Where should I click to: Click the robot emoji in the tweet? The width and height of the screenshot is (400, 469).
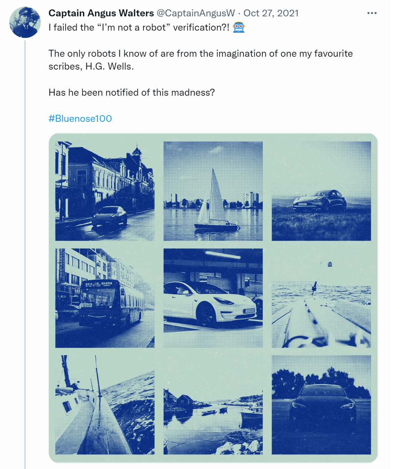239,27
